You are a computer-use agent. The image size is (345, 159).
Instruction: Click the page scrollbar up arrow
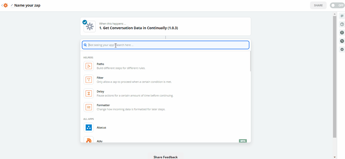coord(335,13)
